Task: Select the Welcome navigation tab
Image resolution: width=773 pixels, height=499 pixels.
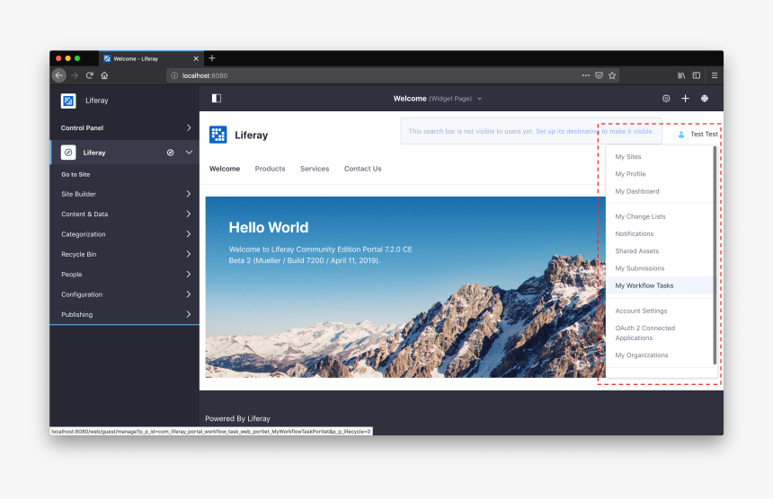Action: [x=225, y=169]
